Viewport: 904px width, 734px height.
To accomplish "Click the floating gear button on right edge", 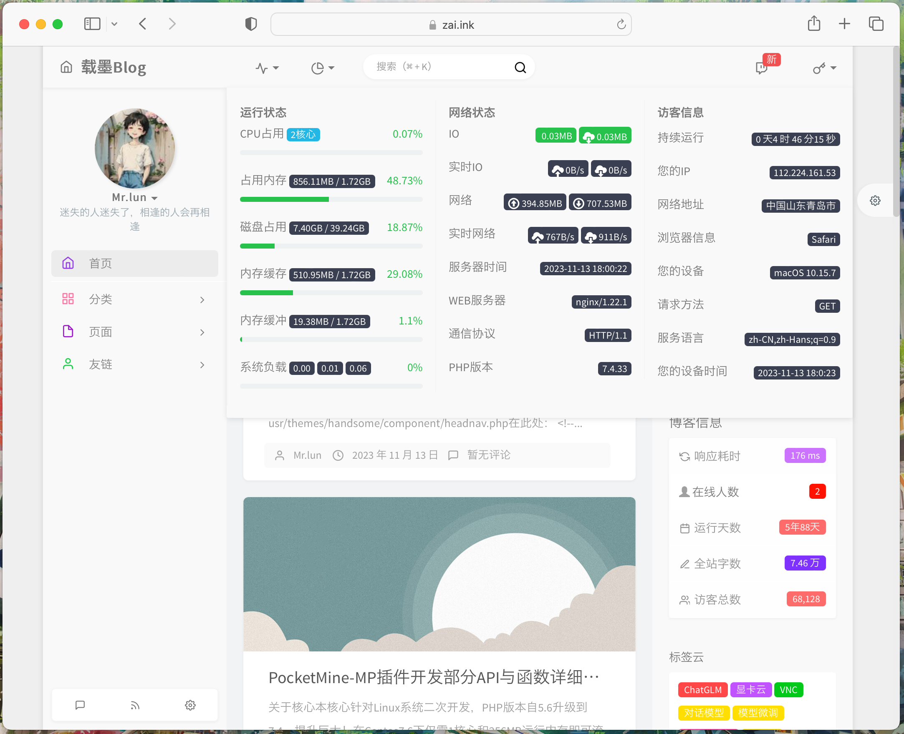I will click(875, 201).
